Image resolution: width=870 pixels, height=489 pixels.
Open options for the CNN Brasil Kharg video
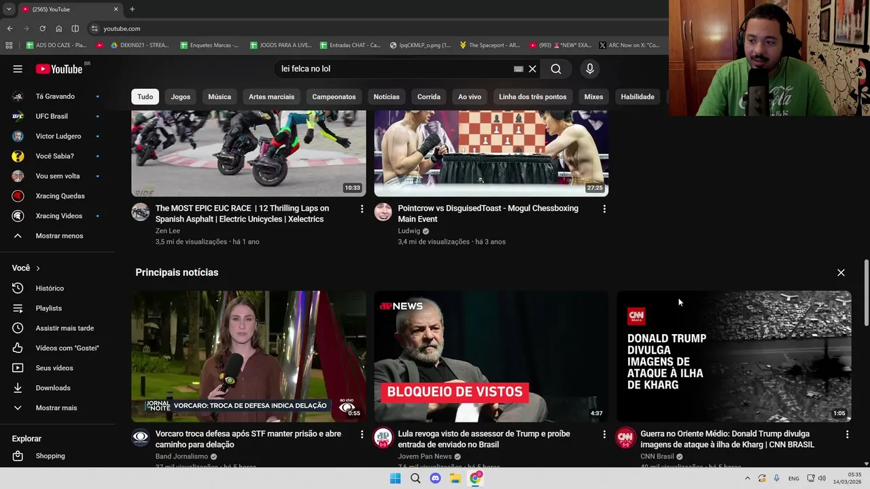click(847, 435)
